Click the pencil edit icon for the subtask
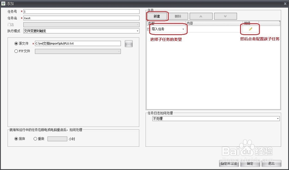The width and height of the screenshot is (289, 170). coord(250,29)
